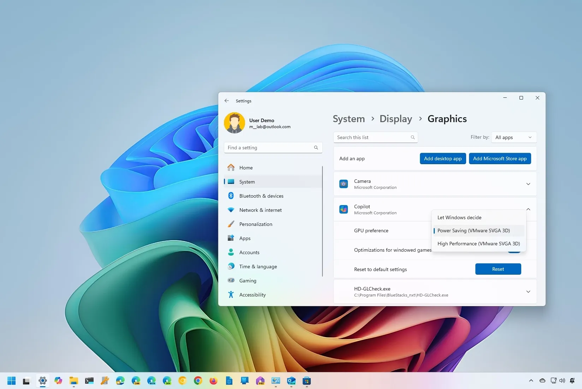Go to Display in the breadcrumb

point(396,119)
